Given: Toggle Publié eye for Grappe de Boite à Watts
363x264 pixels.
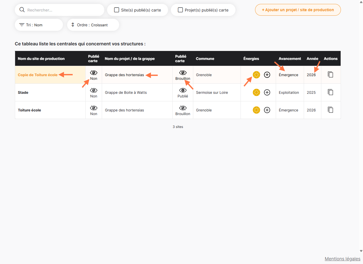Looking at the screenshot, I should click(x=183, y=90).
